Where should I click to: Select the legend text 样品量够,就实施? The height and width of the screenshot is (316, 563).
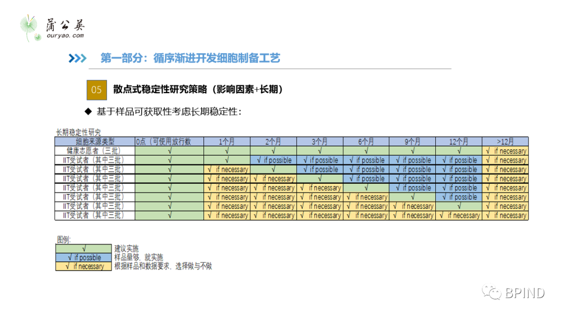click(x=139, y=257)
